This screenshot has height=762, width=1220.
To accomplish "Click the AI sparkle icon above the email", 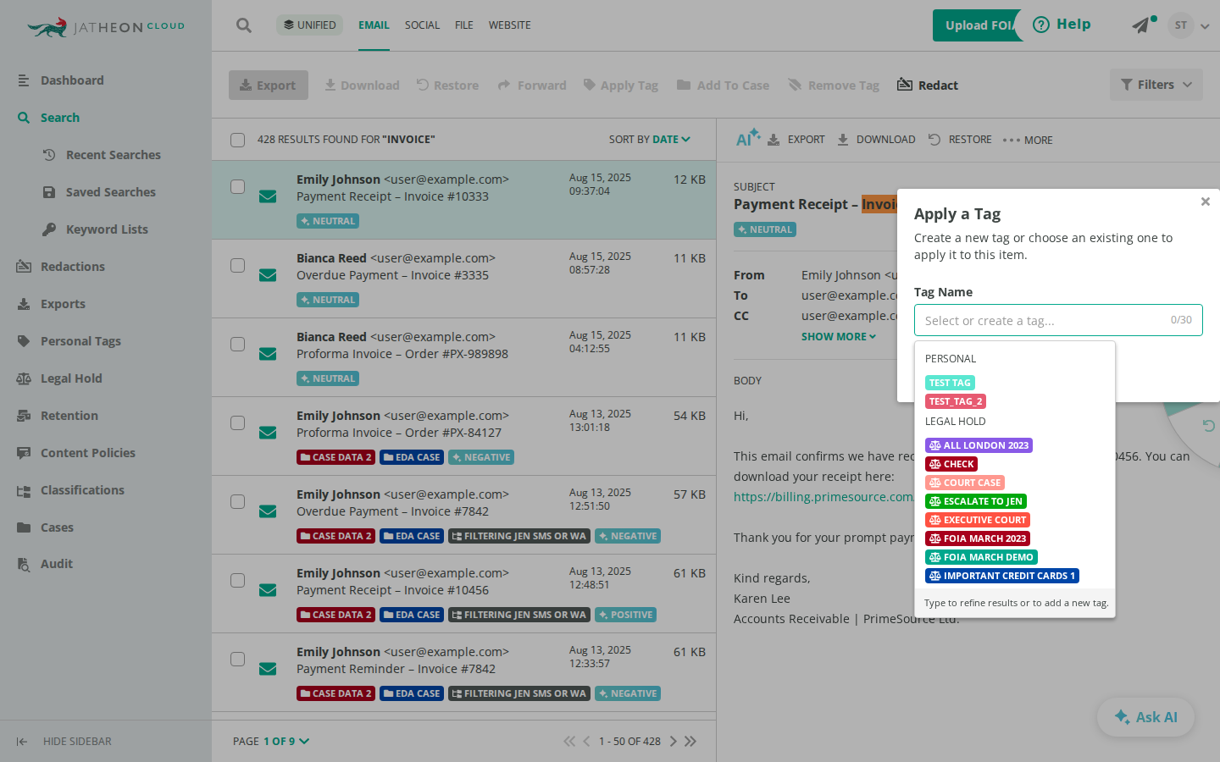I will point(747,138).
